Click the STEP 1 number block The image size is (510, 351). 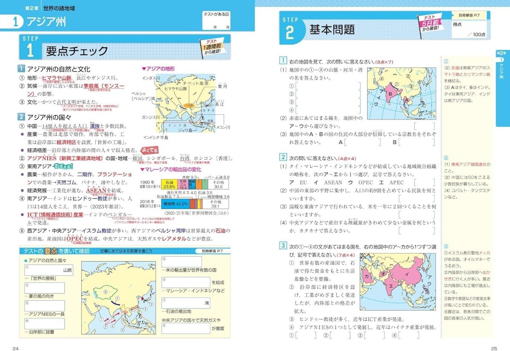(30, 47)
